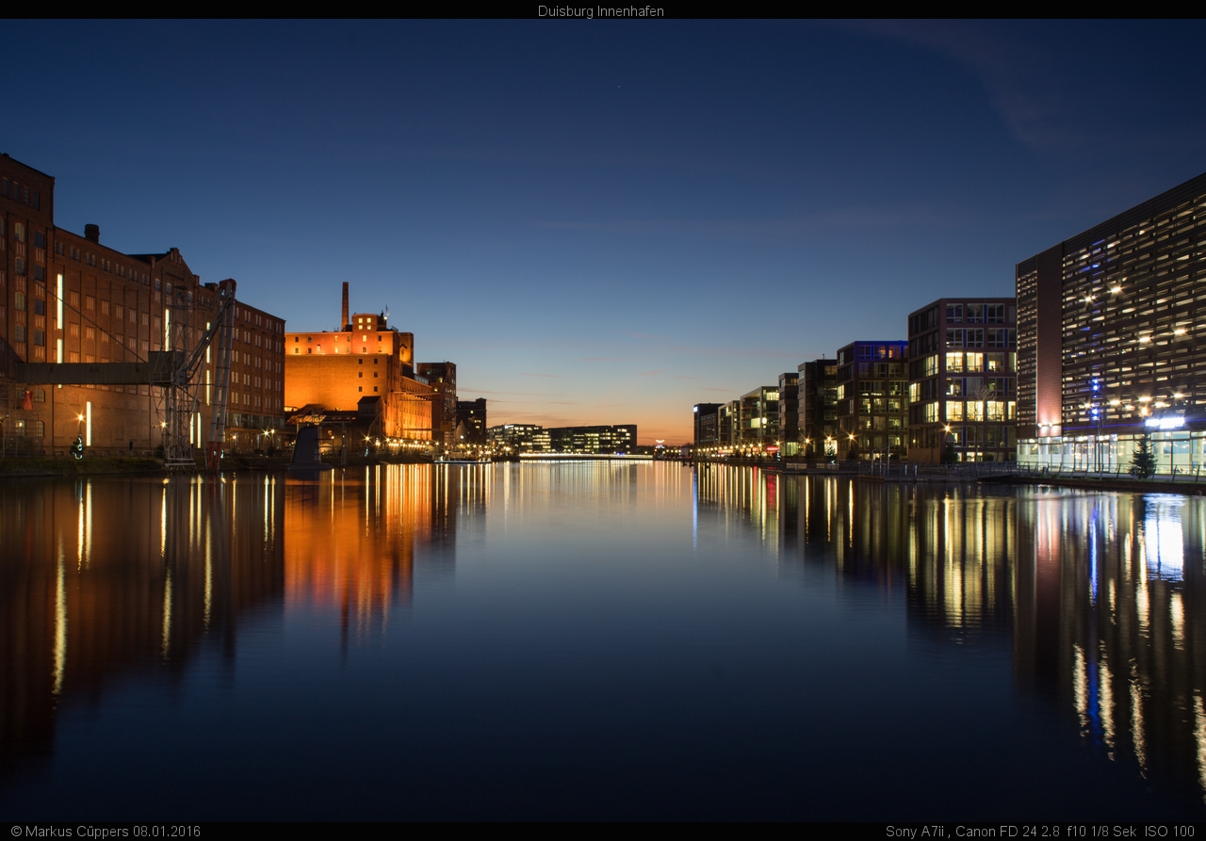Click the "Sony A7ii" camera text

916,832
